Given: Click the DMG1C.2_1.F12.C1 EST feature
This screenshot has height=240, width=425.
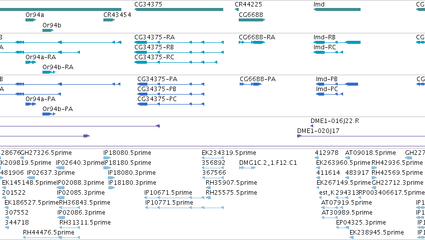Looking at the screenshot, I should (248, 168).
